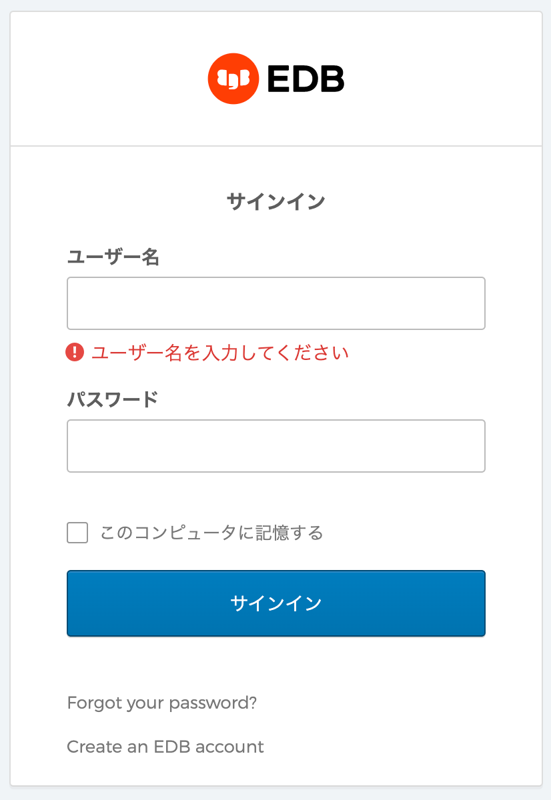This screenshot has width=551, height=800.
Task: Click the サインイン page heading
Action: (275, 200)
